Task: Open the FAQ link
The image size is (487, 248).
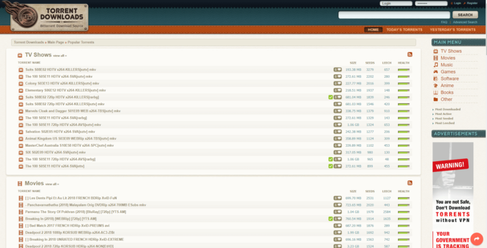Action: pyautogui.click(x=444, y=22)
